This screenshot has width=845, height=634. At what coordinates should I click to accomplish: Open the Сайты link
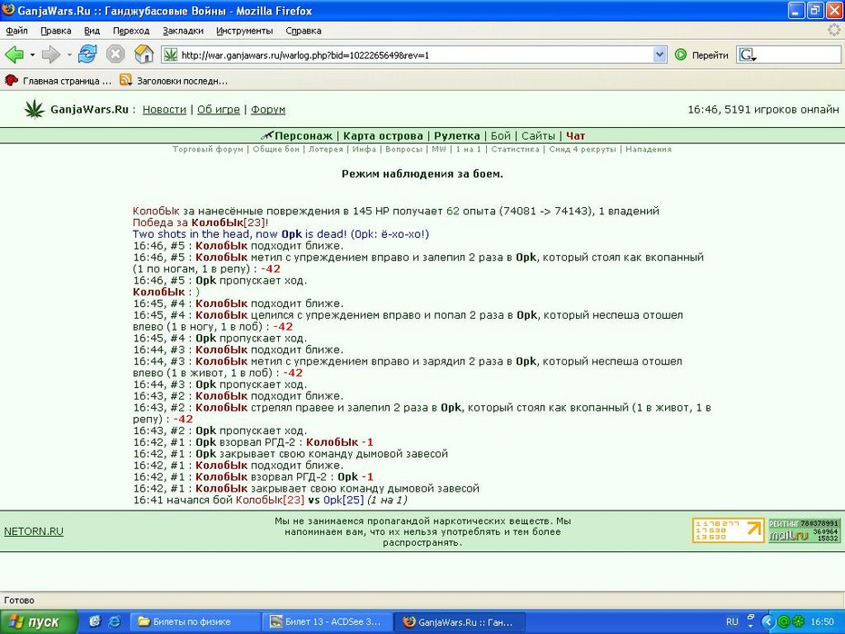click(x=538, y=135)
